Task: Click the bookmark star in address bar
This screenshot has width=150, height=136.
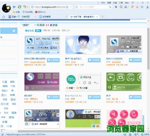Action: click(x=67, y=7)
